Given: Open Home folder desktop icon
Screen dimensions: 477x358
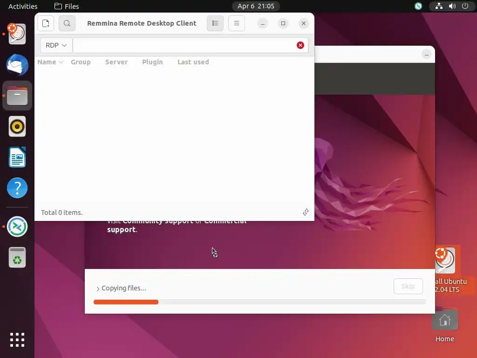Looking at the screenshot, I should click(445, 326).
